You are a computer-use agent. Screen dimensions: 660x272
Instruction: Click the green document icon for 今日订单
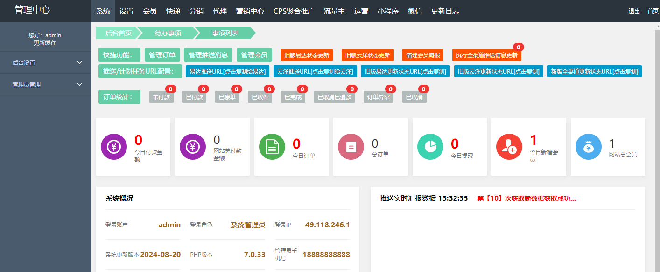[272, 147]
